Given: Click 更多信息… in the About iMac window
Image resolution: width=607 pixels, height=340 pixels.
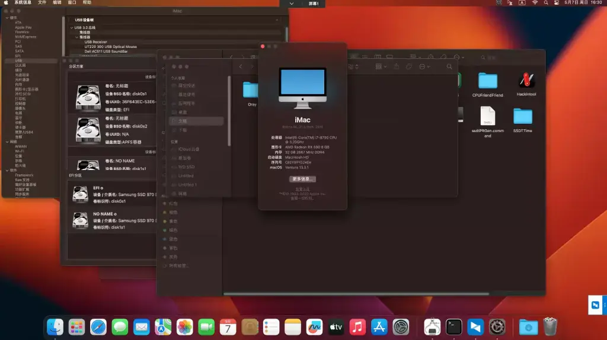Looking at the screenshot, I should coord(302,179).
